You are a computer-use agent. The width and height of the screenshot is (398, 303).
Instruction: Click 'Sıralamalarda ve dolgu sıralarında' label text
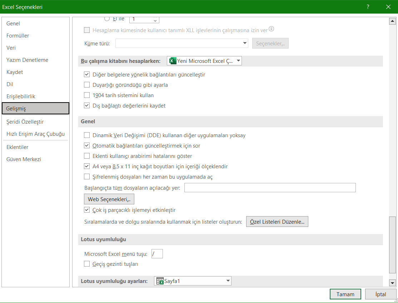(x=163, y=222)
